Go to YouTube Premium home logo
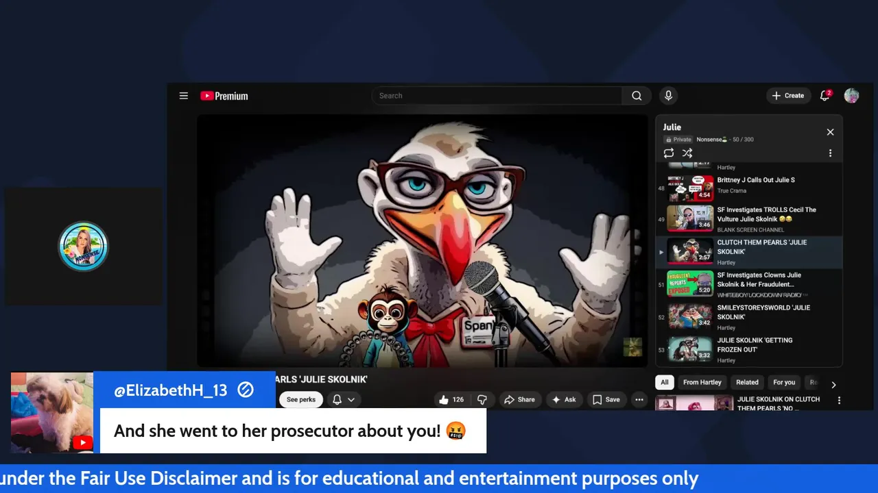The image size is (878, 493). coord(224,96)
